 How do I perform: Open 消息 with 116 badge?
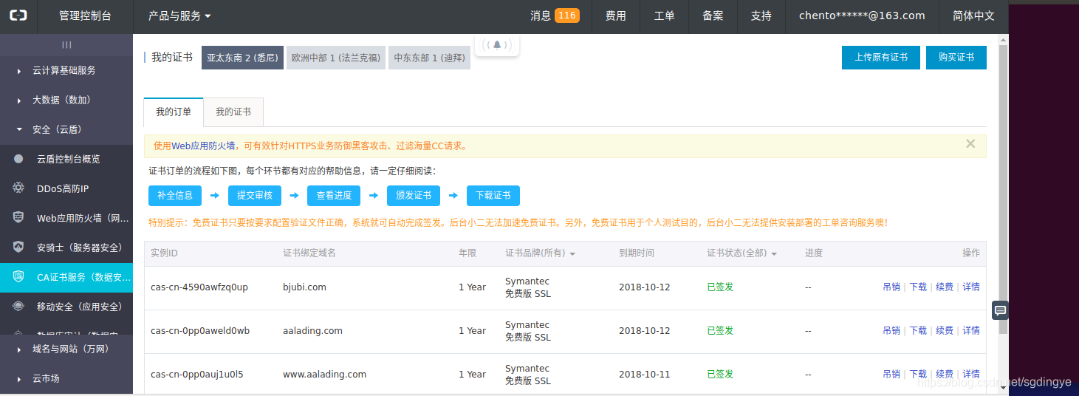click(555, 16)
